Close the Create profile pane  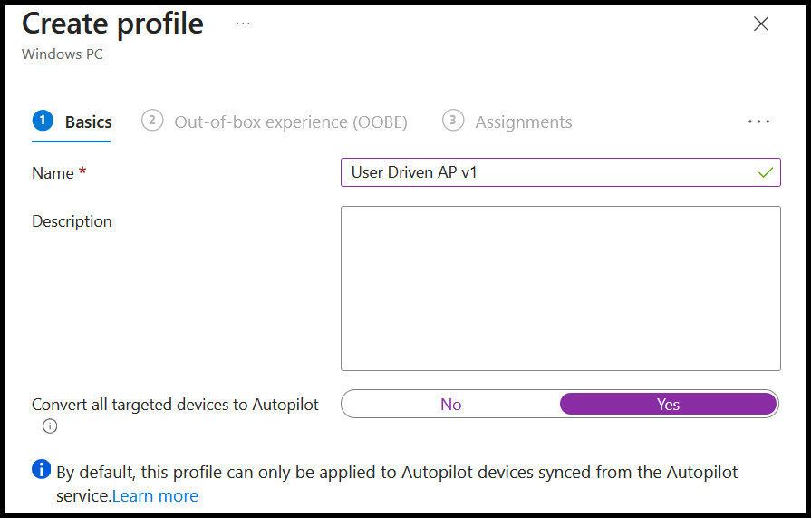pos(761,24)
